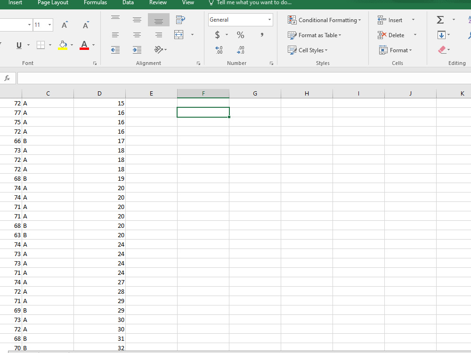This screenshot has height=353, width=471.
Task: Click the Insert Function fx button
Action: (x=7, y=78)
